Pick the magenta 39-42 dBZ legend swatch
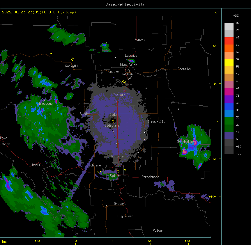The width and height of the screenshot is (251, 245). (x=229, y=92)
